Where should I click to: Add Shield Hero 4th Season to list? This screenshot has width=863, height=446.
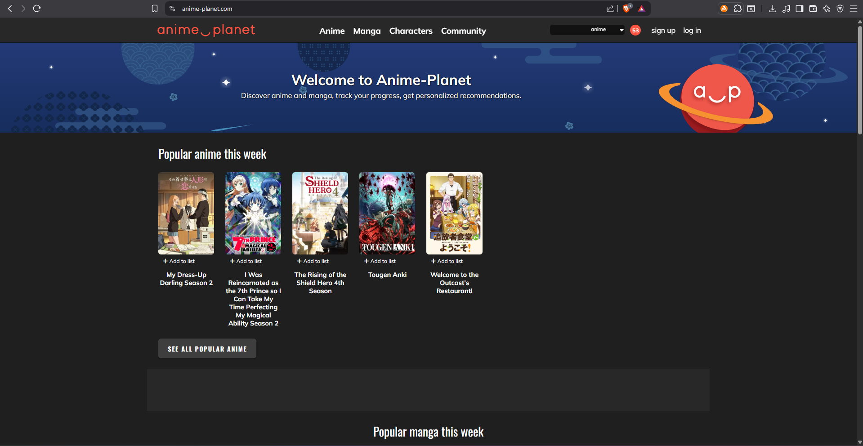pos(313,261)
